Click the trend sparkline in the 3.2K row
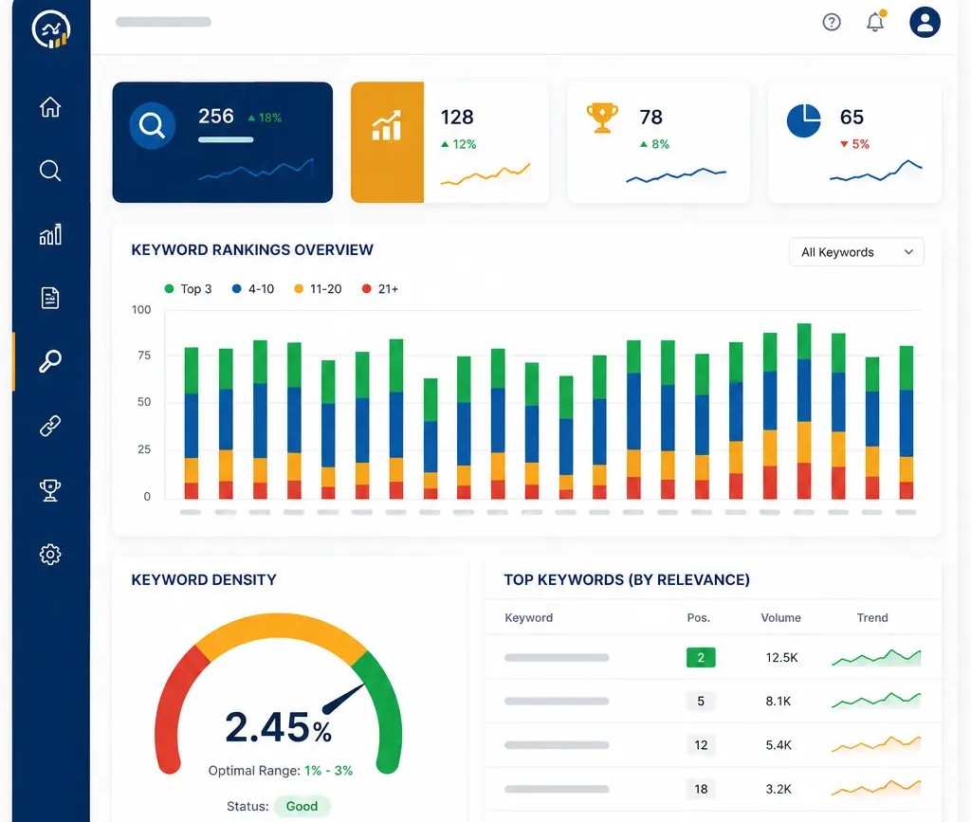This screenshot has width=971, height=822. click(876, 788)
